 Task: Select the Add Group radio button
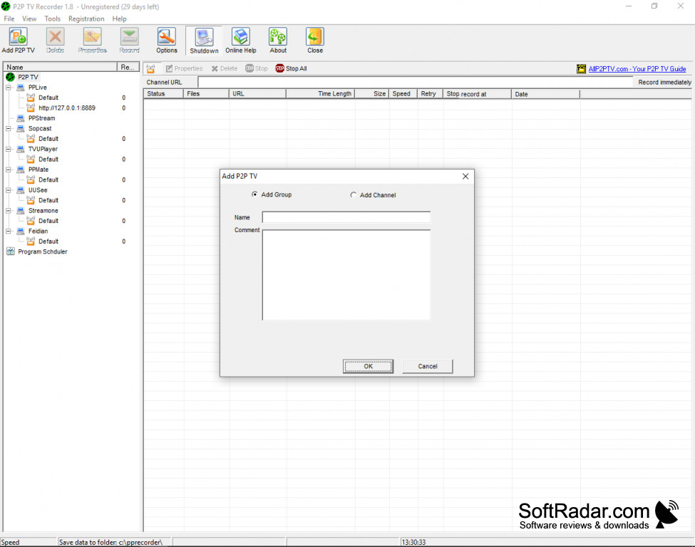pyautogui.click(x=254, y=194)
